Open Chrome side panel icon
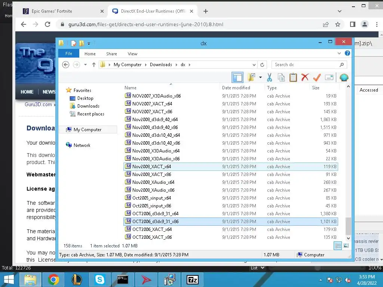 [352, 24]
